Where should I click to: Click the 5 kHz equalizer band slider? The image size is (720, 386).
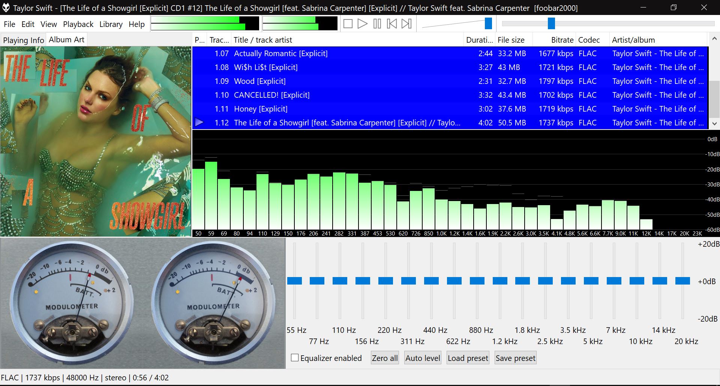pyautogui.click(x=591, y=281)
